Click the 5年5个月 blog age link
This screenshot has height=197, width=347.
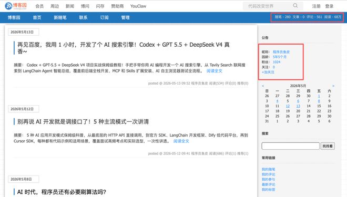click(x=280, y=57)
